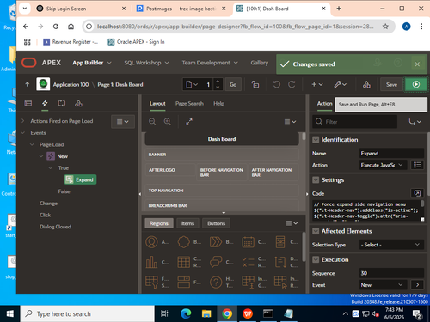Open the App Builder menu

tap(92, 63)
